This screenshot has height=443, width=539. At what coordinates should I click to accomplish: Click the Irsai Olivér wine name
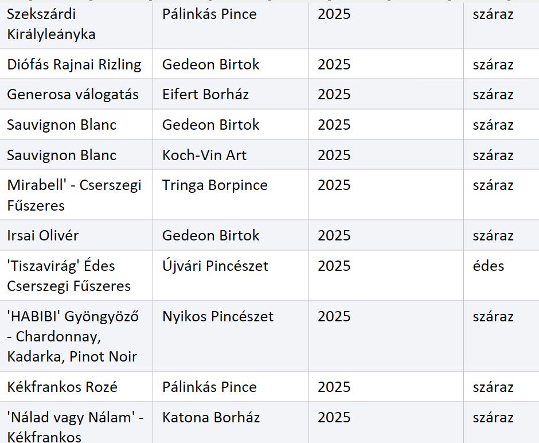pyautogui.click(x=42, y=236)
